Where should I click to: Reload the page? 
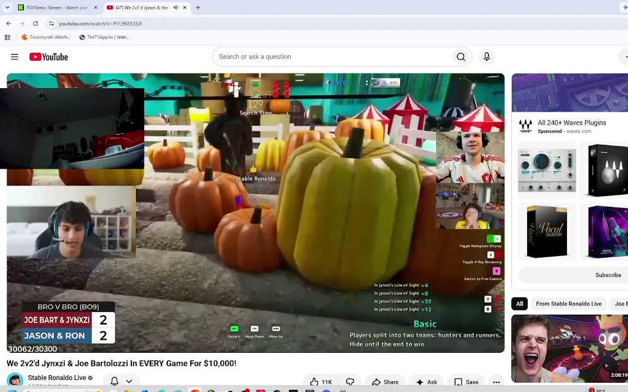tap(35, 23)
